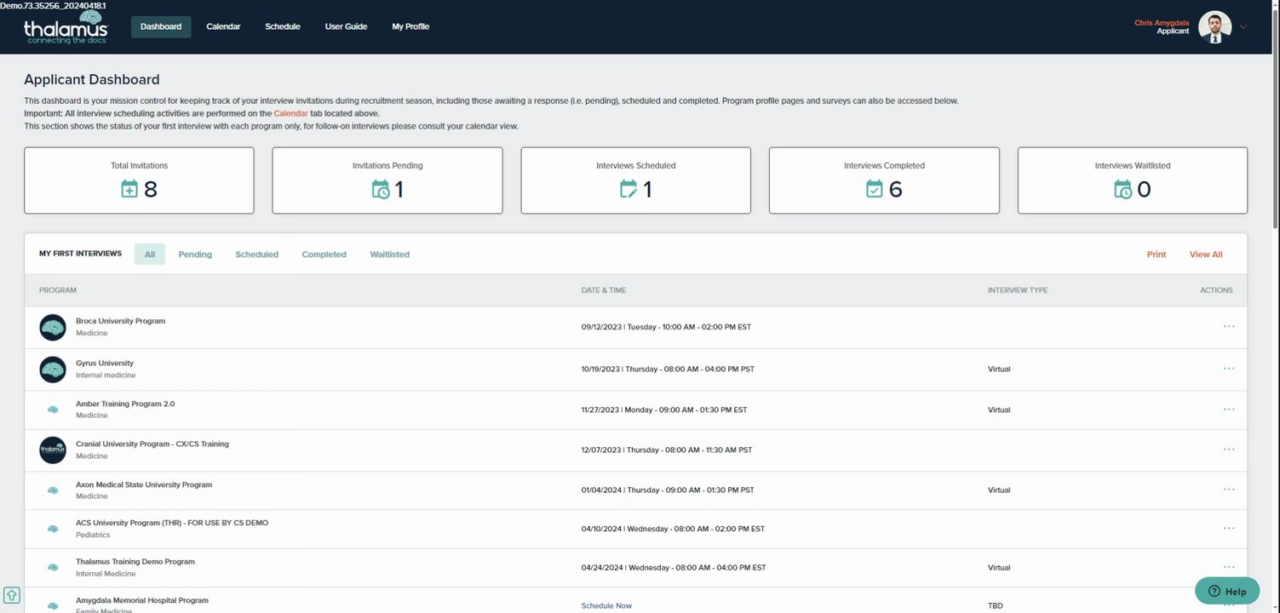Click the Amber Training Program 2.0 brain icon

click(x=53, y=410)
